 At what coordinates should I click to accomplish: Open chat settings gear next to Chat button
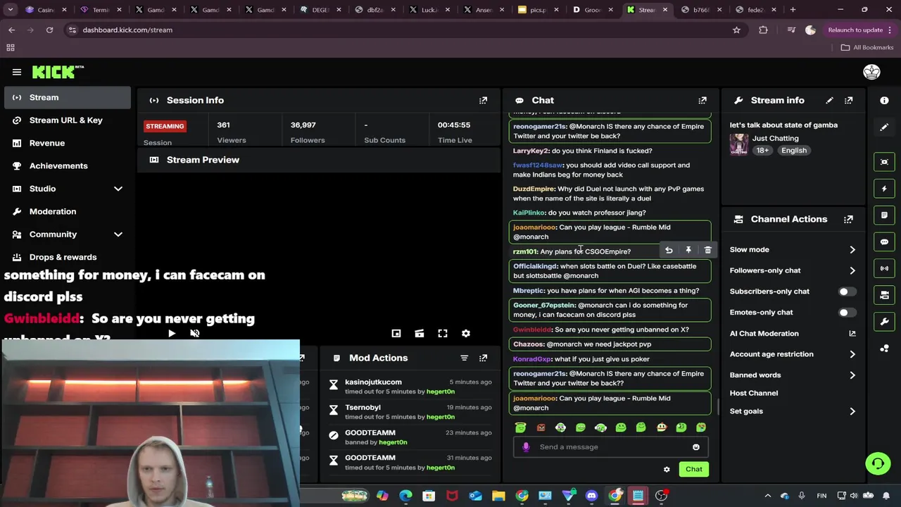pos(667,470)
